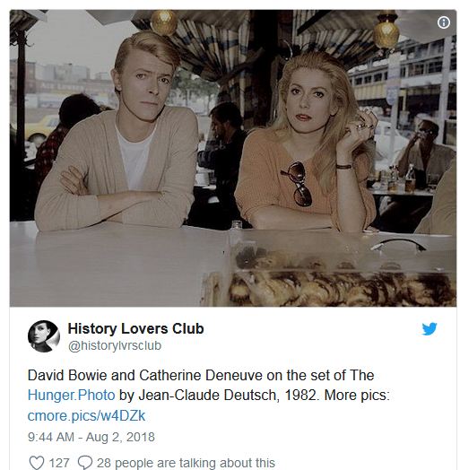Open the History Lovers Club display name

(135, 328)
